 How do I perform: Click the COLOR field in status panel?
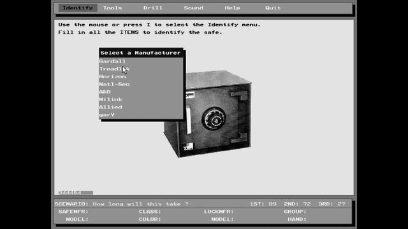150,219
